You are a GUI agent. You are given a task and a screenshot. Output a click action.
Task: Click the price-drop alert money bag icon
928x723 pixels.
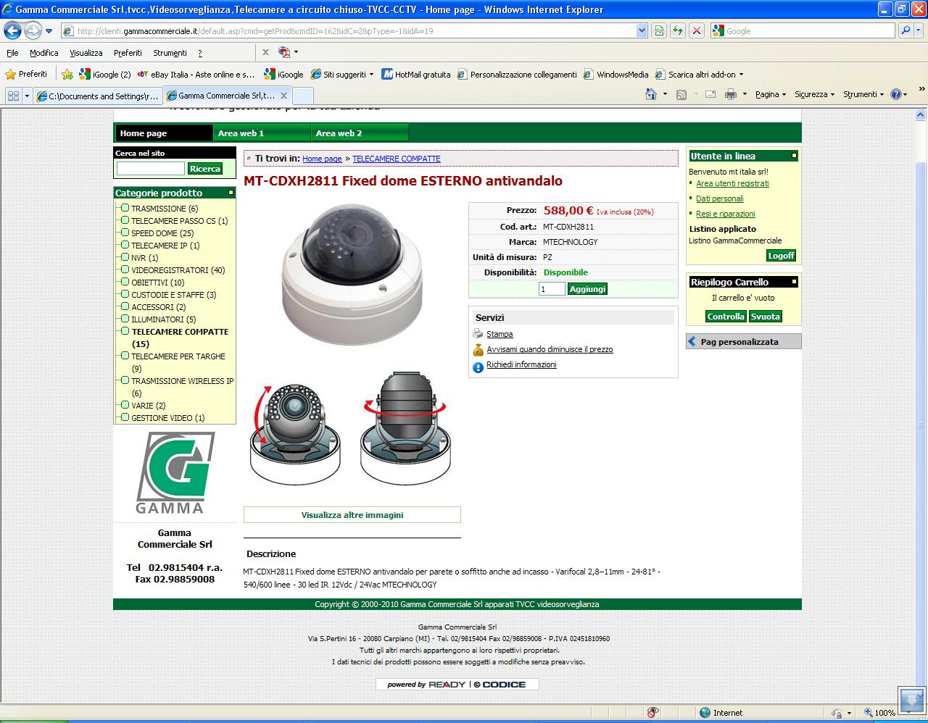pos(478,350)
